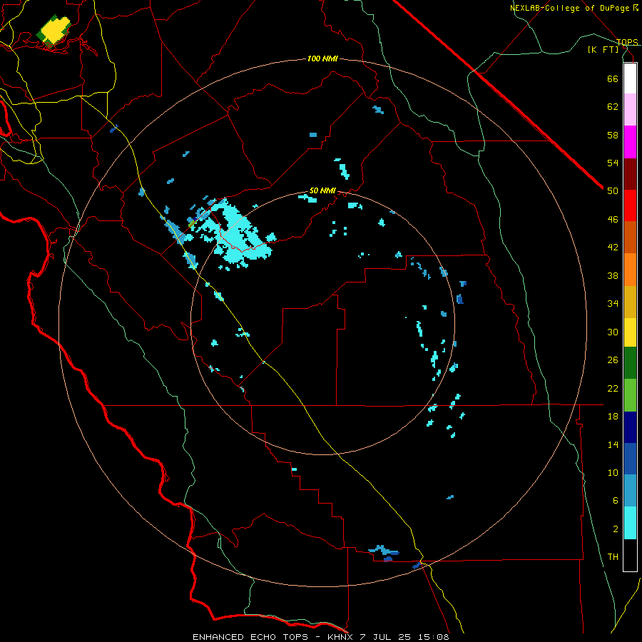Click the 54 legend value
642x642 pixels.
pyautogui.click(x=613, y=163)
